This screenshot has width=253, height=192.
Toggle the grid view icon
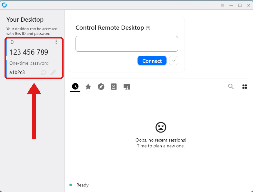coord(245,87)
